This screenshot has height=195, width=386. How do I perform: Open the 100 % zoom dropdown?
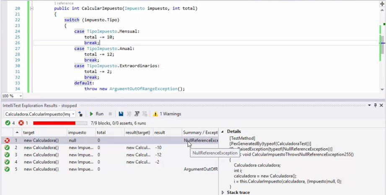pyautogui.click(x=21, y=96)
